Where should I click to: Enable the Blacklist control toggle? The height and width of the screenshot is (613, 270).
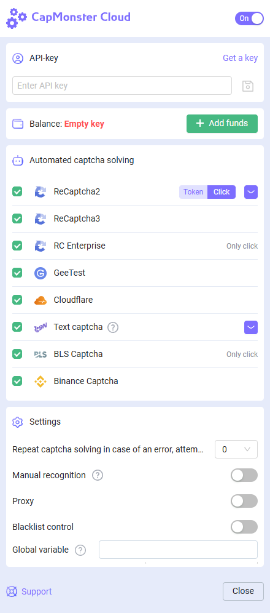click(244, 527)
